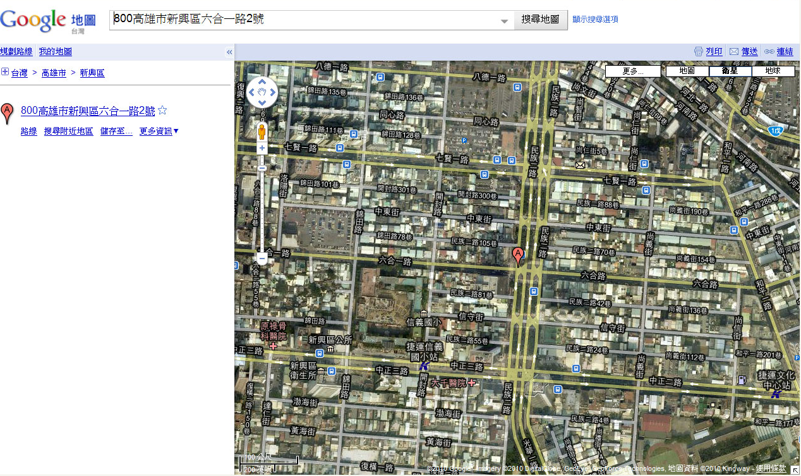The height and width of the screenshot is (476, 801).
Task: Click the 列印 print link
Action: tap(714, 52)
